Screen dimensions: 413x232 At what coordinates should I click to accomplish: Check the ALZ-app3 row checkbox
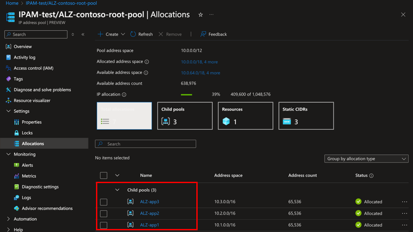pos(103,202)
